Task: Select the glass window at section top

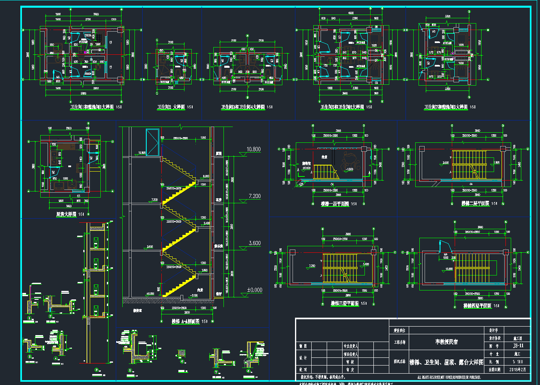Action: pyautogui.click(x=152, y=142)
